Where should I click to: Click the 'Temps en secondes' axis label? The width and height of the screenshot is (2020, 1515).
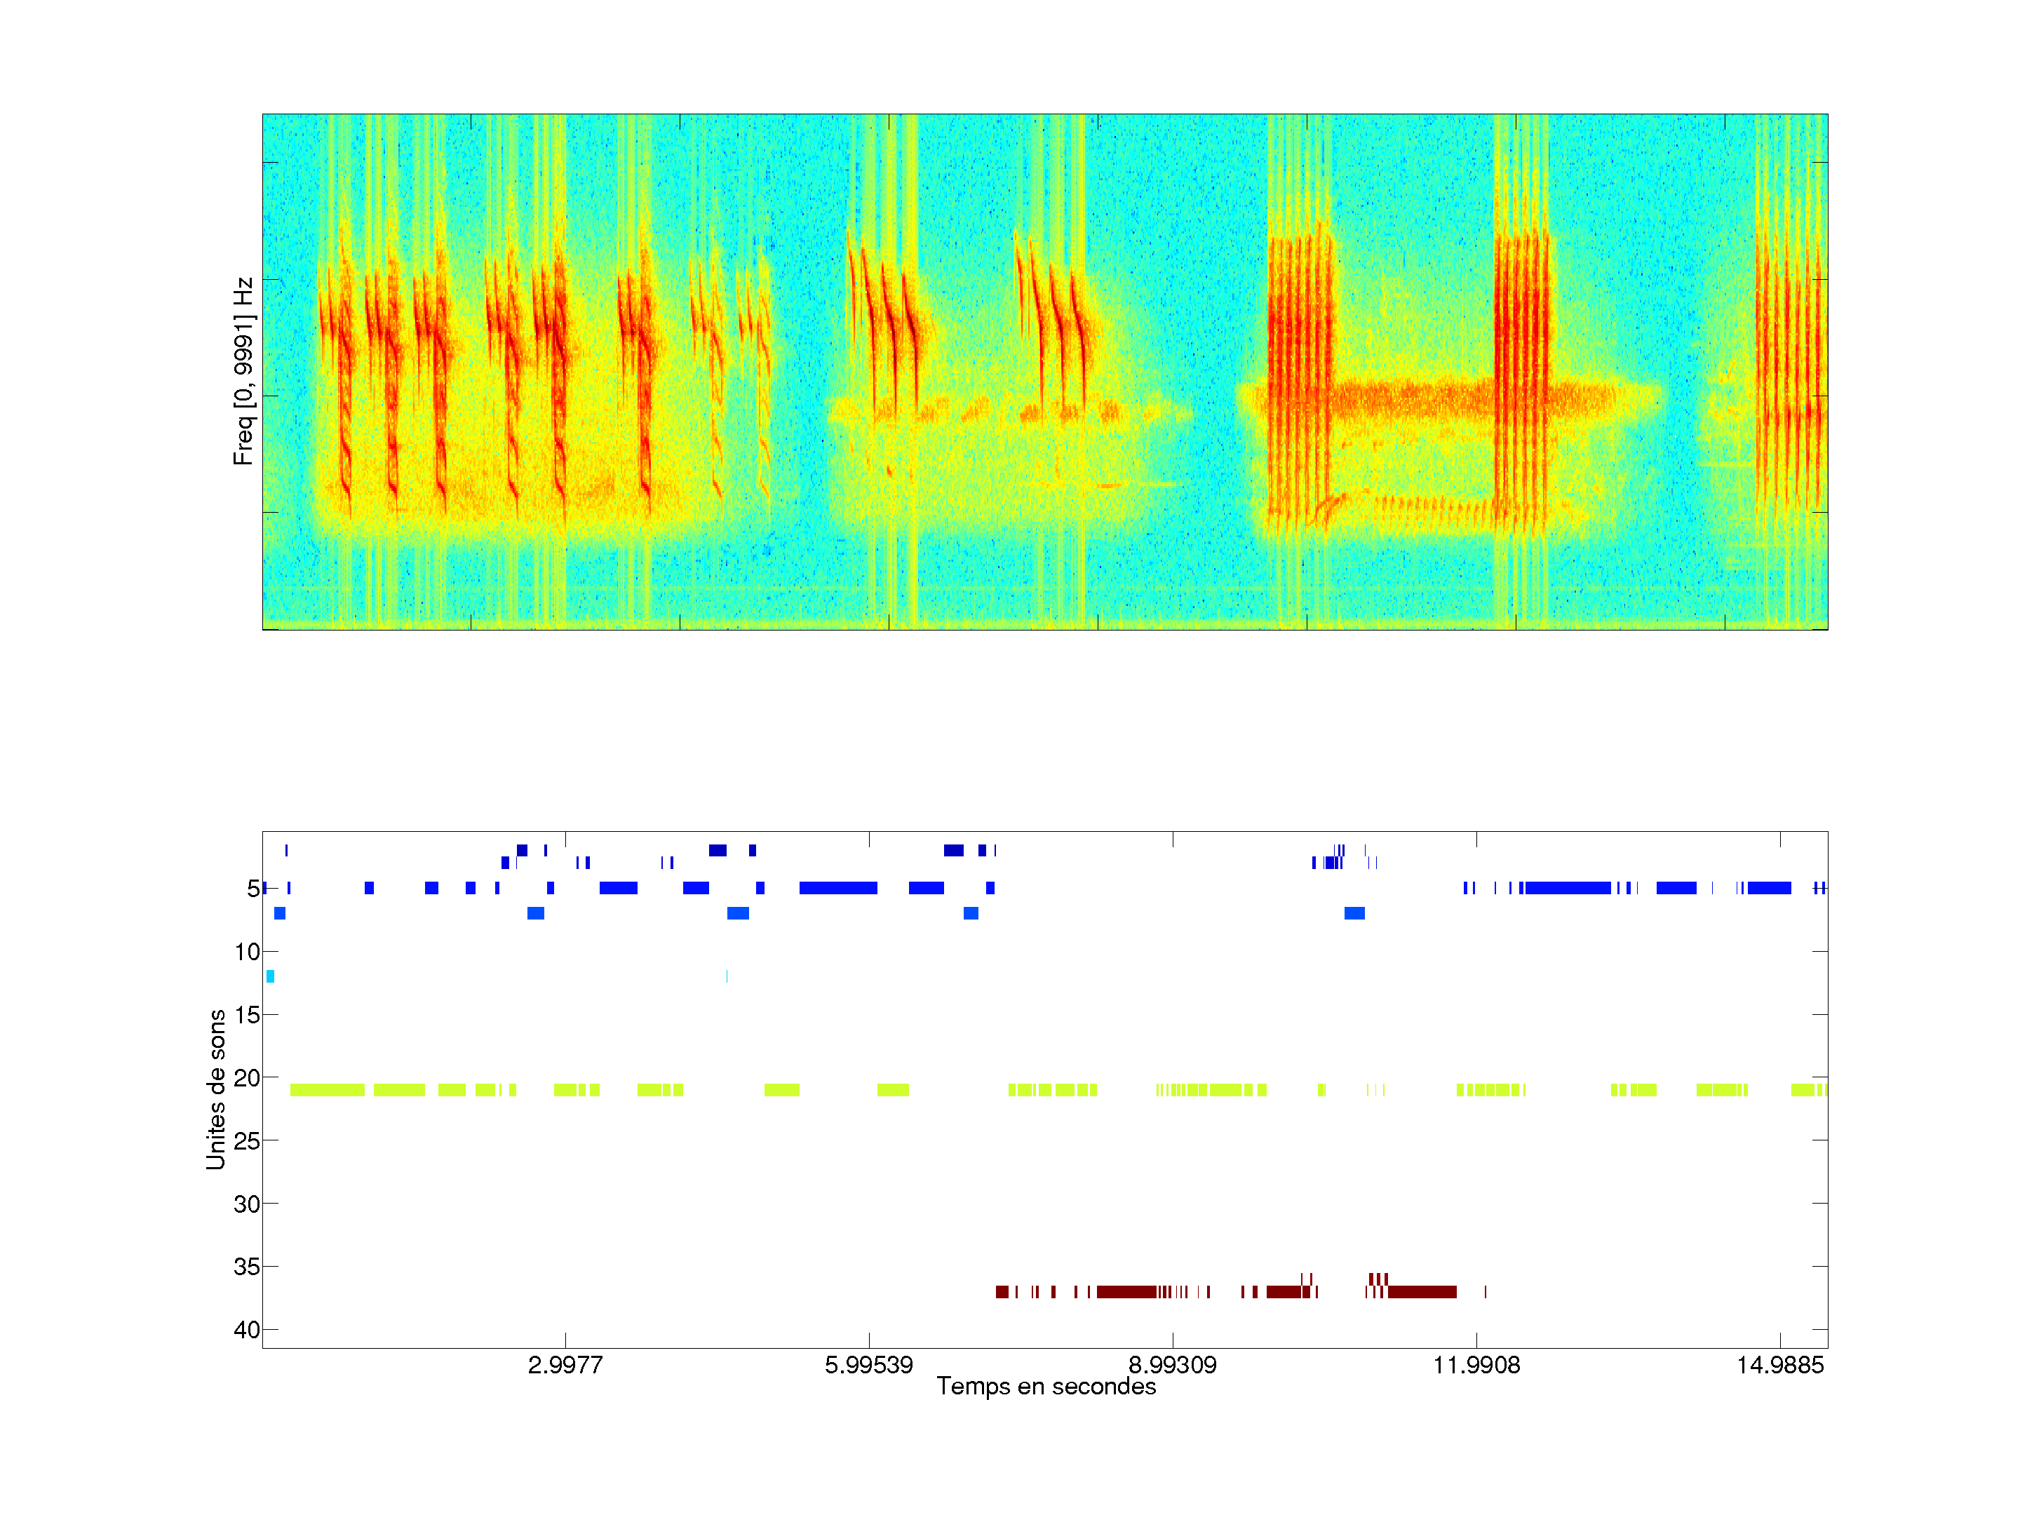point(1046,1386)
